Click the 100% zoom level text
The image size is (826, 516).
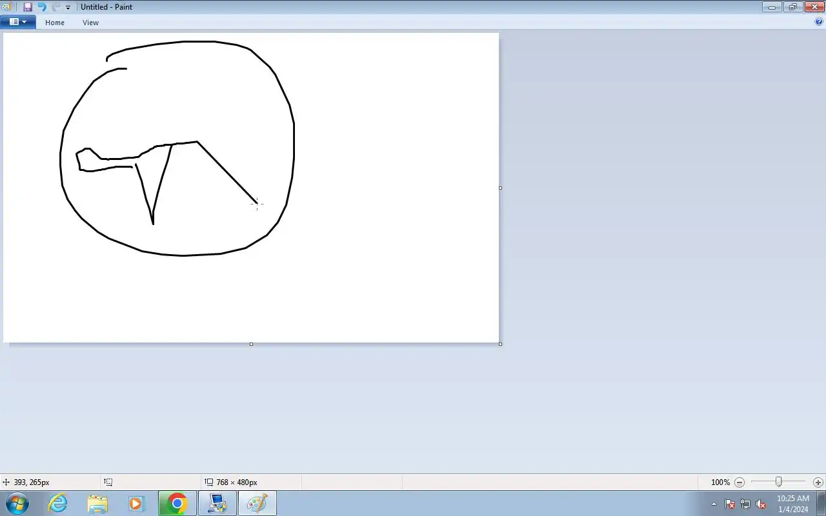click(720, 482)
